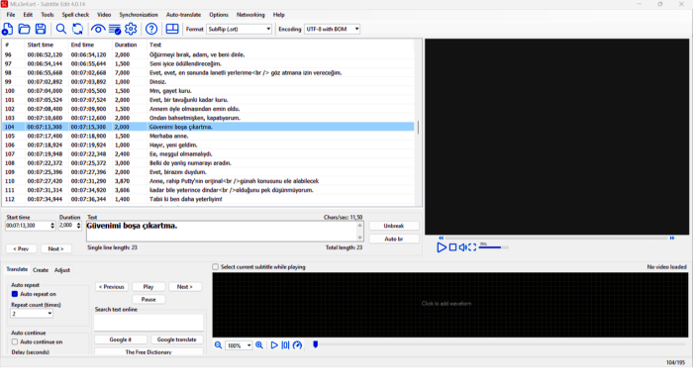Mute video player speaker icon

pos(462,247)
